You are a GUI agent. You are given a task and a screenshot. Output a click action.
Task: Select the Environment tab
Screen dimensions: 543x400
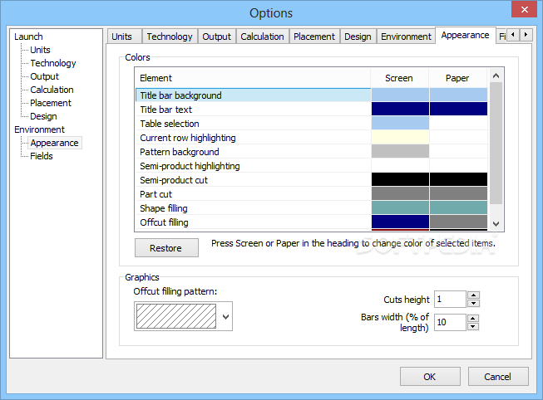click(406, 37)
